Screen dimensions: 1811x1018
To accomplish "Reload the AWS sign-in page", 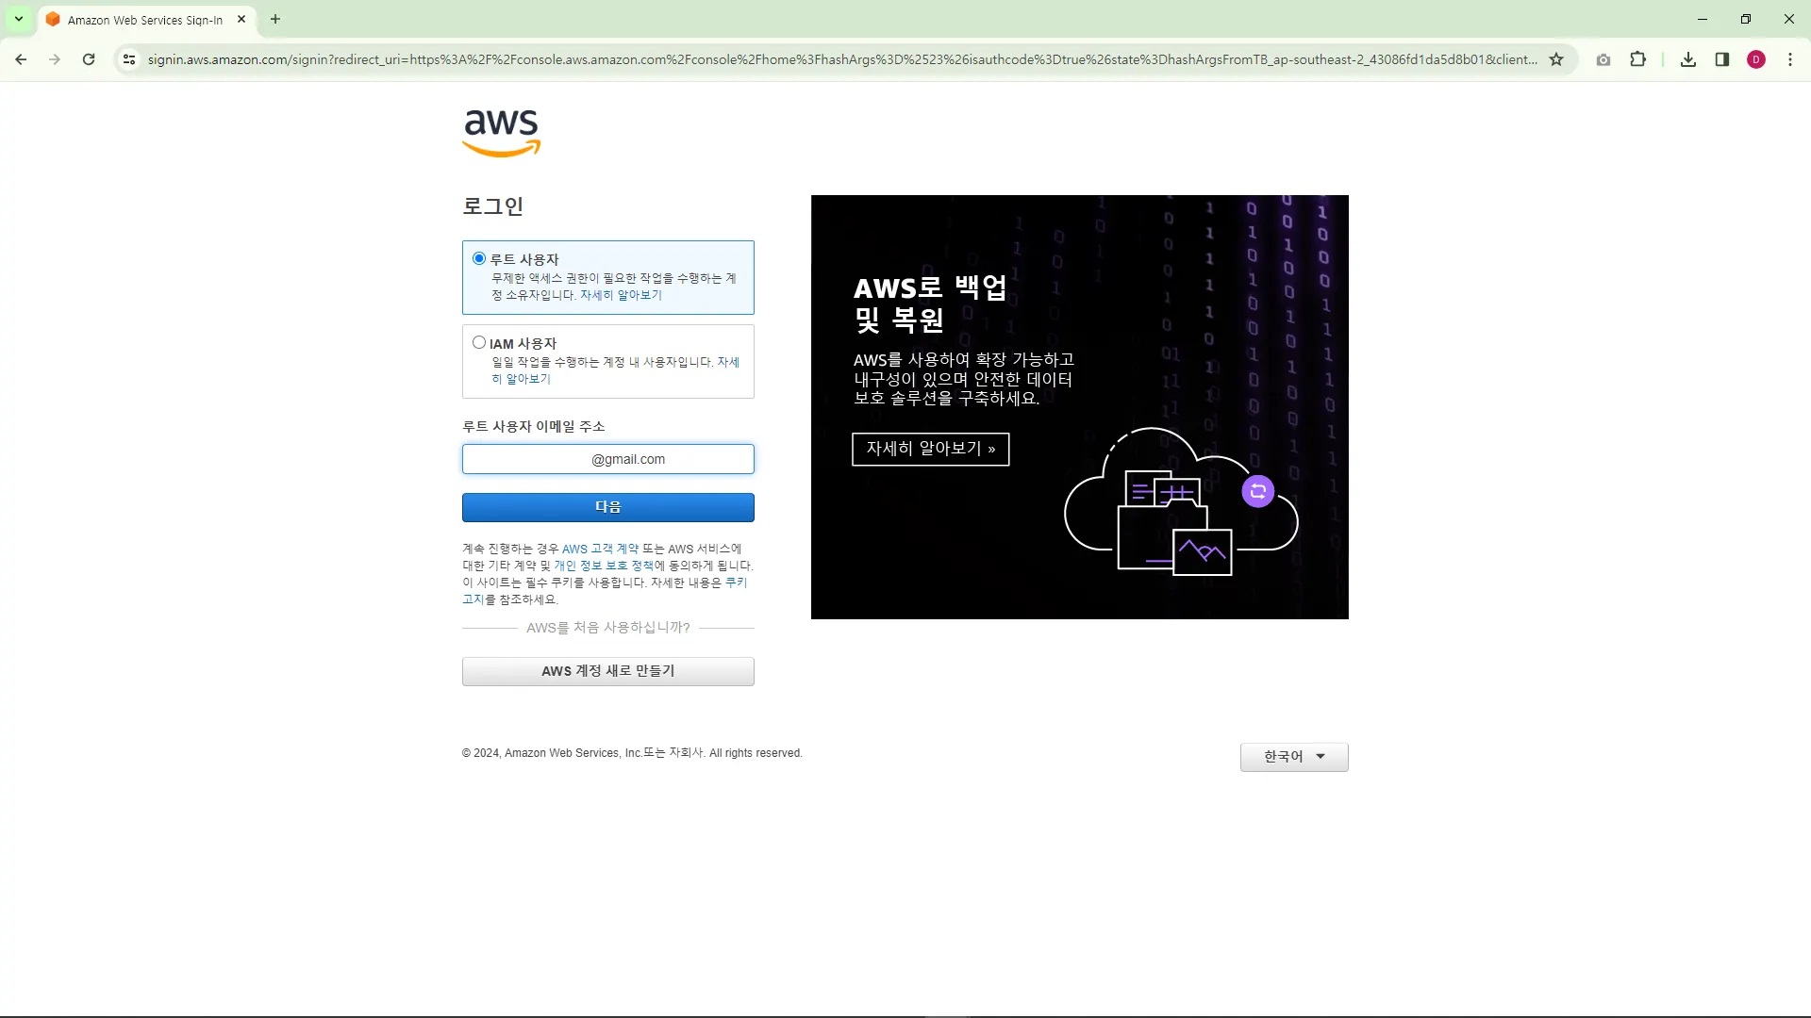I will click(89, 59).
